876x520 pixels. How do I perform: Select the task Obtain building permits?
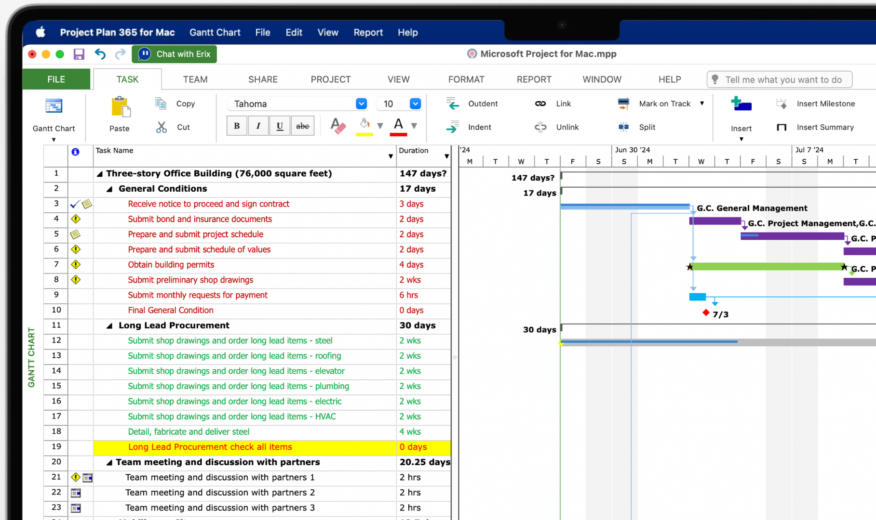coord(171,265)
